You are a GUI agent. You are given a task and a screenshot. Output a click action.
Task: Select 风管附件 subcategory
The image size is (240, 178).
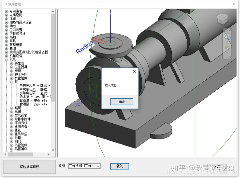point(21,149)
